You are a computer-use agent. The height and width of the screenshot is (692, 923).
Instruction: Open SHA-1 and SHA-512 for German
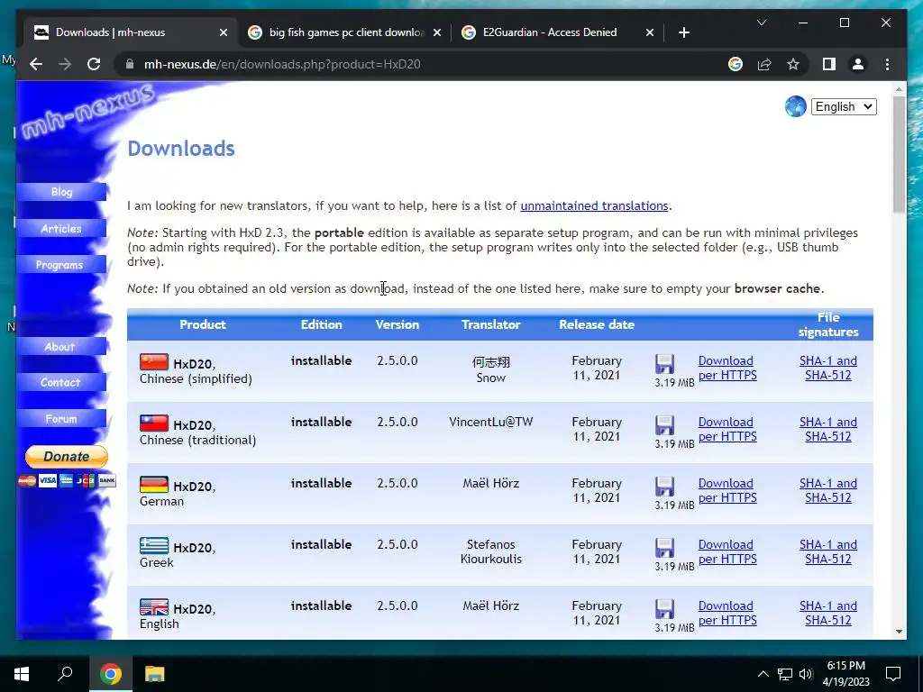point(828,490)
